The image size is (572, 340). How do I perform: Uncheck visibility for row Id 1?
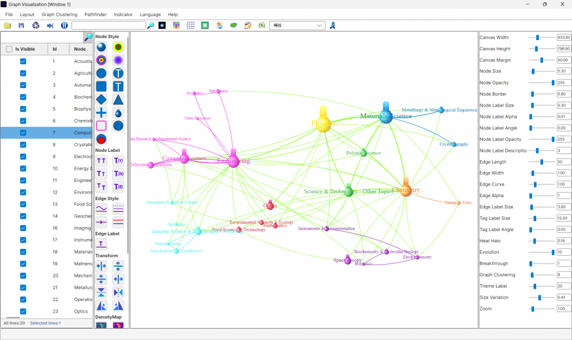23,61
